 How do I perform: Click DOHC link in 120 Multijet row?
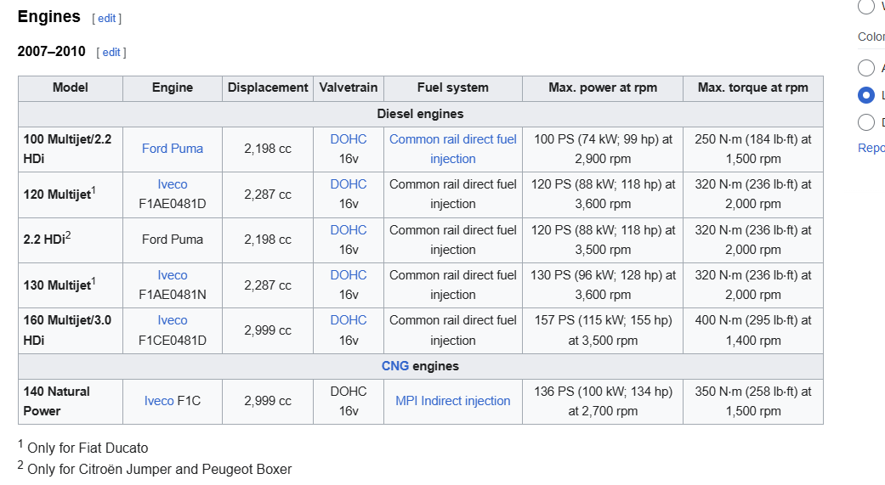[349, 184]
